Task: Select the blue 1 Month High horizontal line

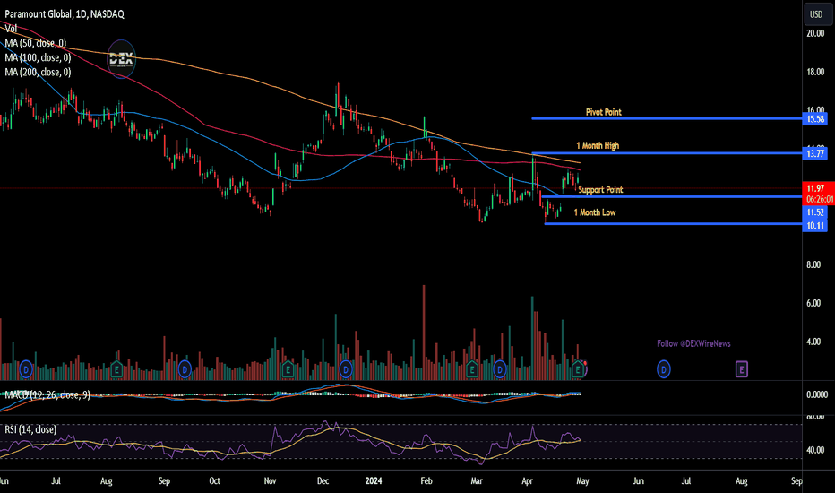Action: click(x=667, y=153)
